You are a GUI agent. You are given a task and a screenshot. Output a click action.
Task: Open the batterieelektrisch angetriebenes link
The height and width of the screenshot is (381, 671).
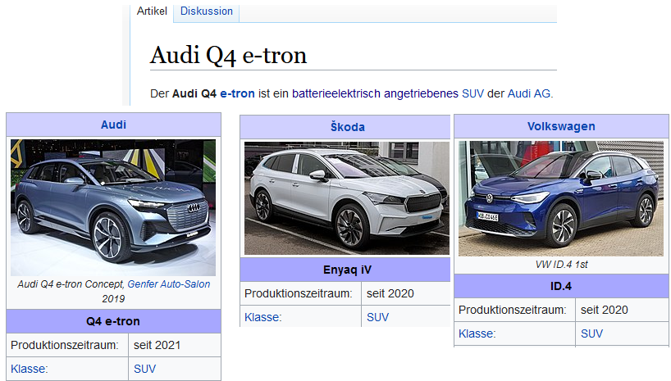coord(375,93)
